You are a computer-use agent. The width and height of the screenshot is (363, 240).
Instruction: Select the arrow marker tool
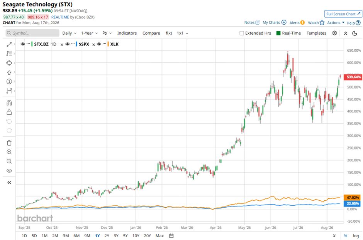(x=9, y=72)
